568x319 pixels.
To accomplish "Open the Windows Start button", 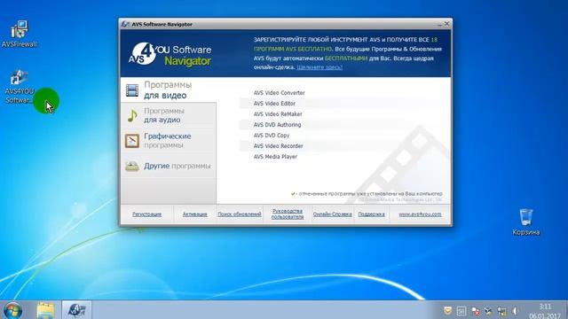I will (12, 310).
